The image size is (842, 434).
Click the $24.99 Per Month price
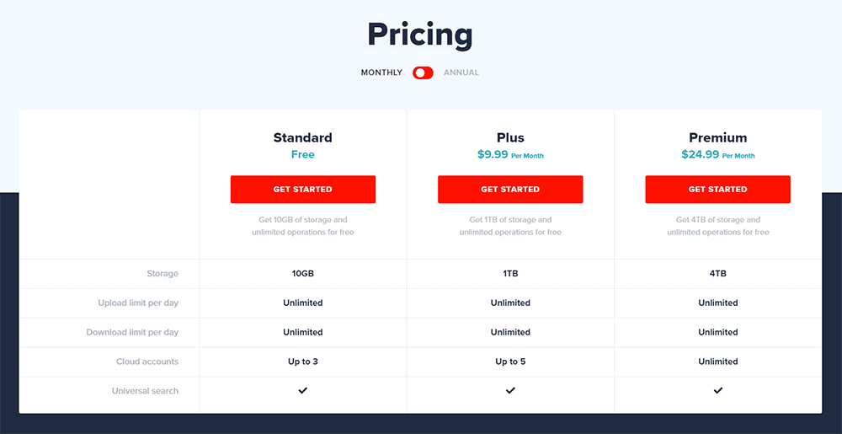(x=718, y=155)
